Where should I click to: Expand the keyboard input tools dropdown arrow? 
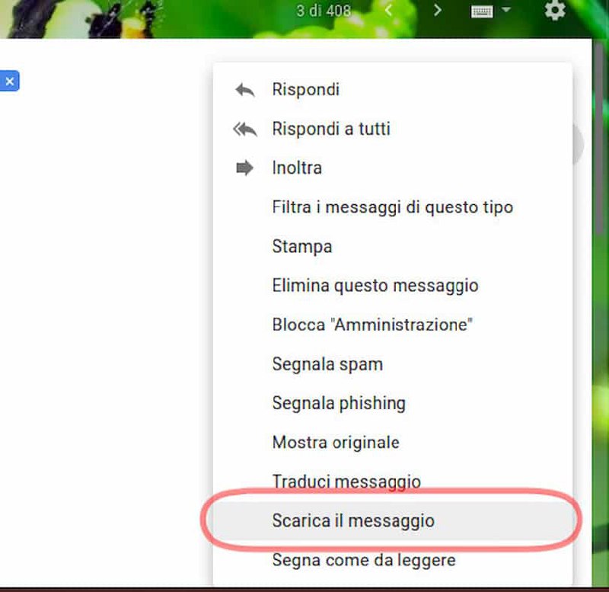point(505,9)
